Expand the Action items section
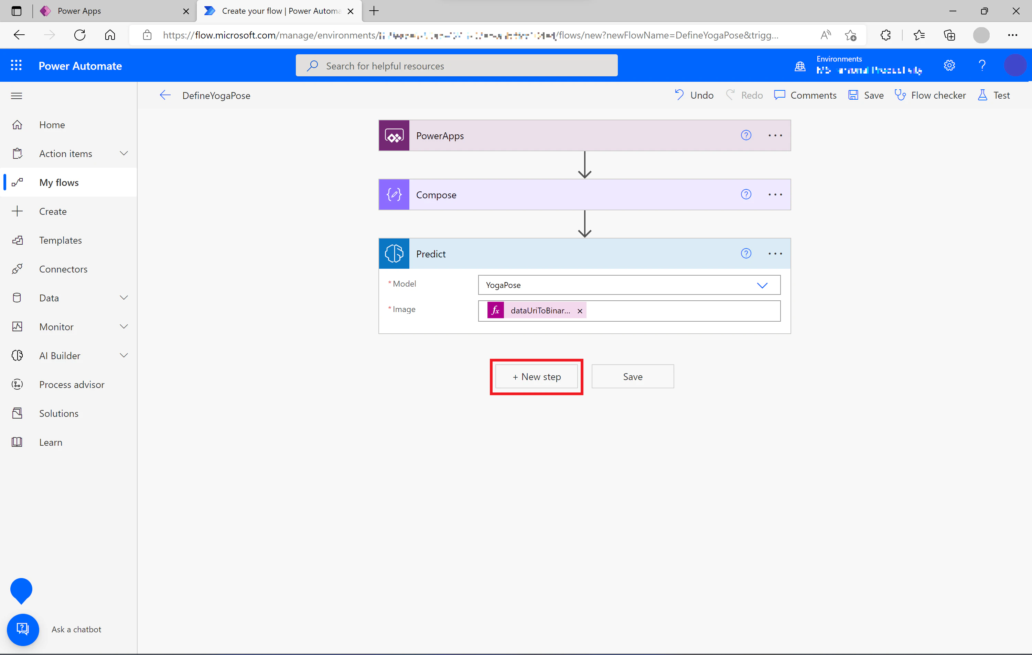 pos(123,153)
